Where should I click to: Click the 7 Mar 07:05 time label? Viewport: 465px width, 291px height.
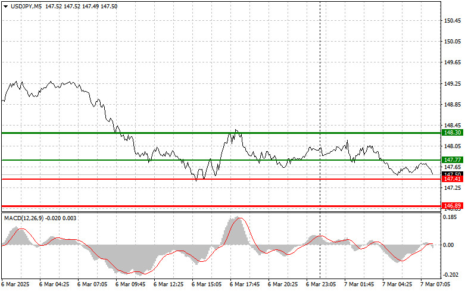tap(435, 284)
